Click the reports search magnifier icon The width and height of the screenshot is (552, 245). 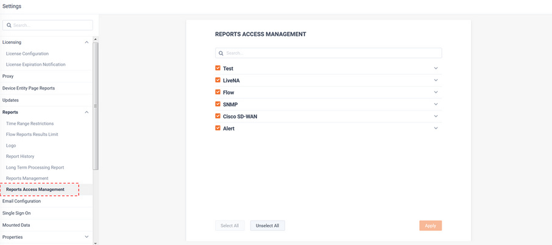tap(221, 53)
